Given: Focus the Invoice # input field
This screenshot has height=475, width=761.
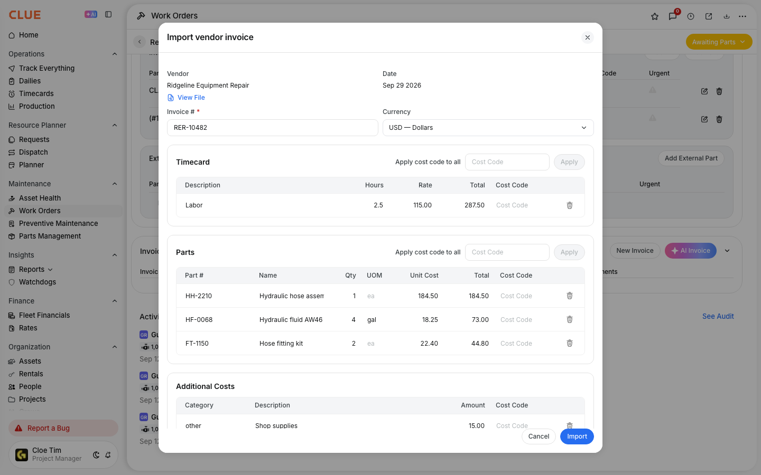Looking at the screenshot, I should tap(273, 128).
